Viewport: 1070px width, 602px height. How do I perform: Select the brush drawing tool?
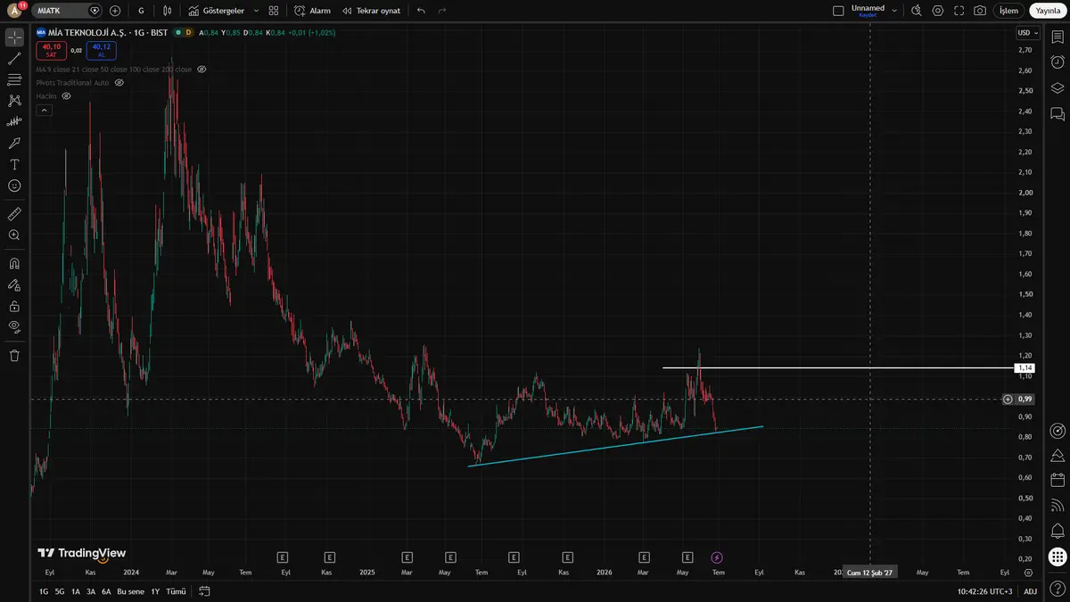[x=14, y=143]
